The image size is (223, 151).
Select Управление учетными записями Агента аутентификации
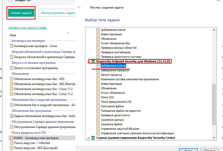pos(137,133)
